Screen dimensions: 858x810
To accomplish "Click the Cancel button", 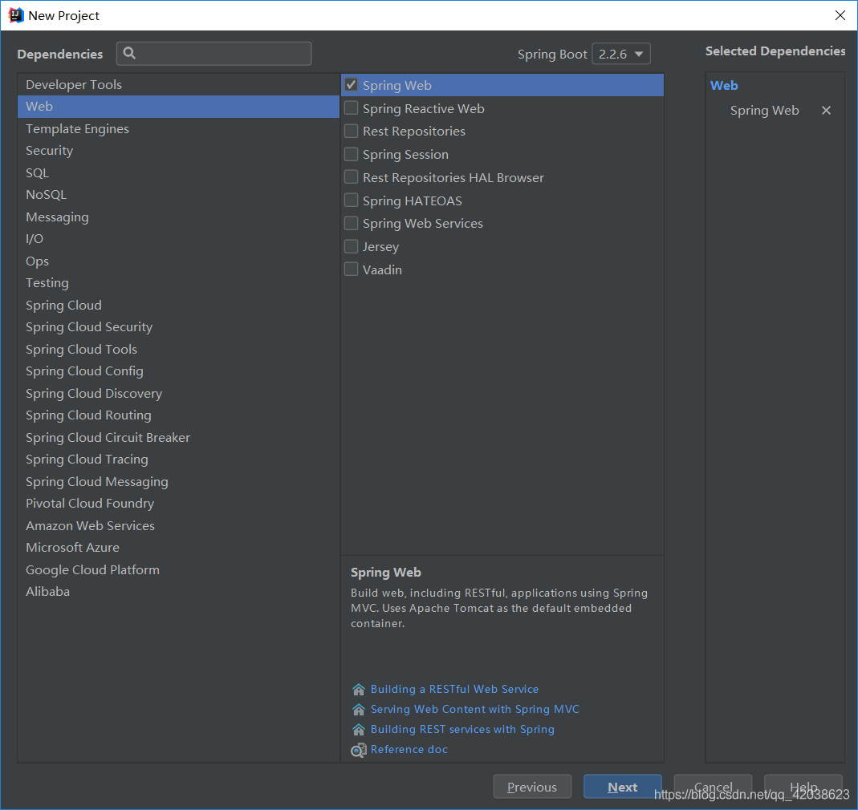I will pos(713,787).
